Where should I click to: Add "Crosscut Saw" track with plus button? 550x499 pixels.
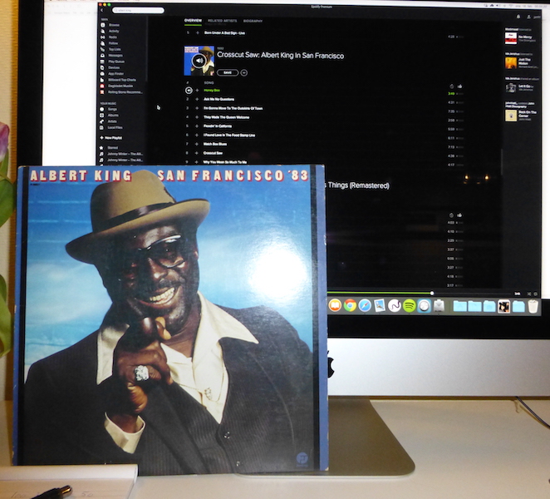197,153
